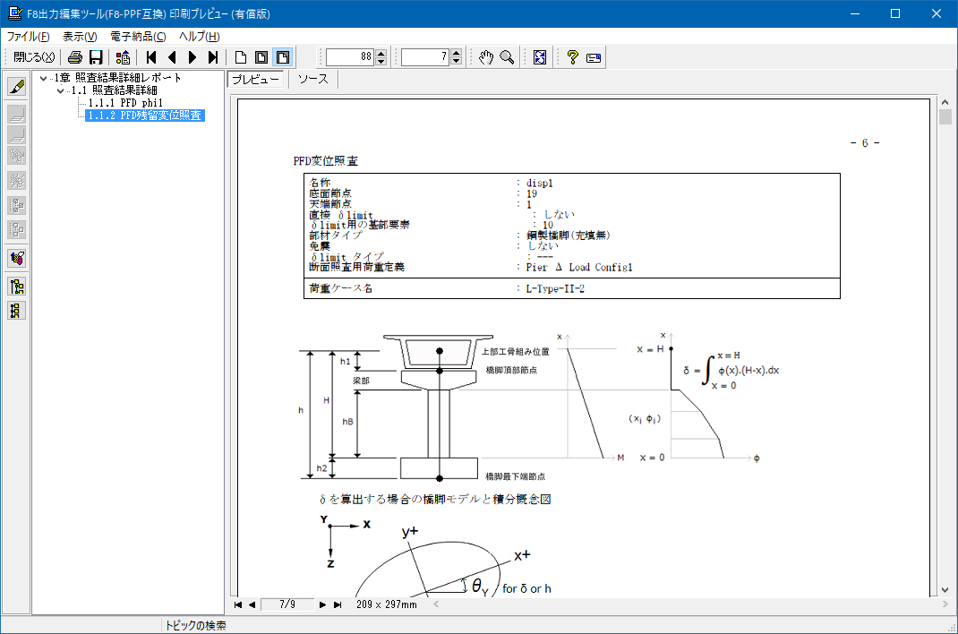Toggle the single page layout button
The height and width of the screenshot is (634, 958).
tap(240, 57)
